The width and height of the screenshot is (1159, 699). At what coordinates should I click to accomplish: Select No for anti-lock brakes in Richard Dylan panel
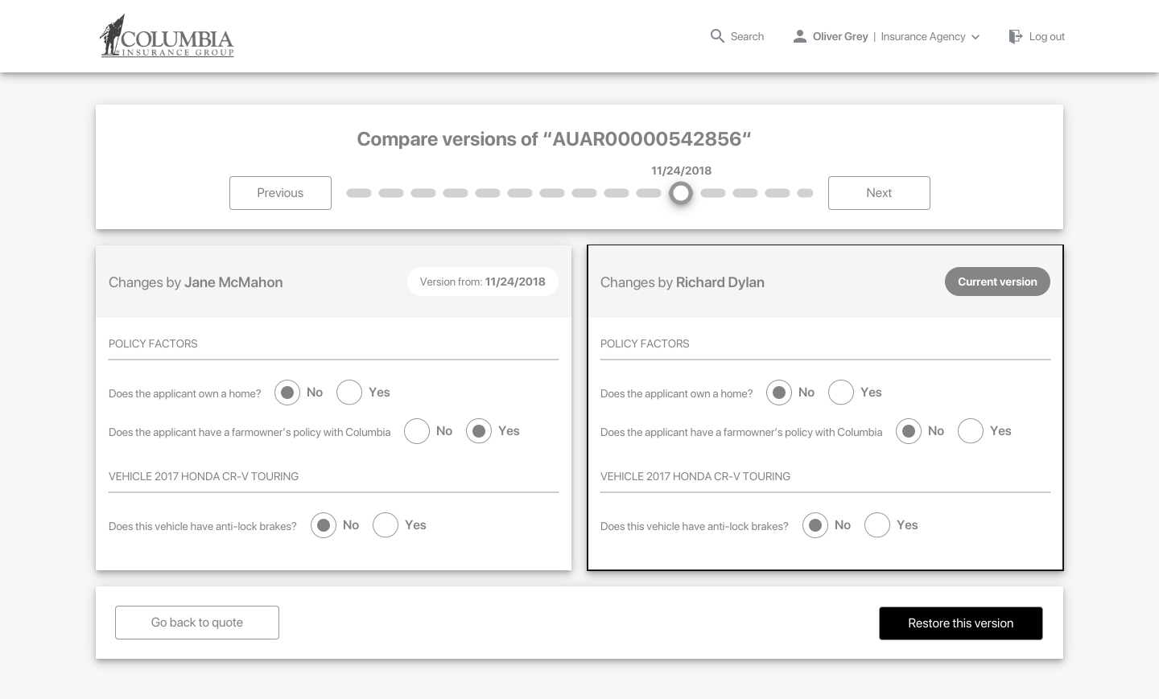tap(815, 525)
